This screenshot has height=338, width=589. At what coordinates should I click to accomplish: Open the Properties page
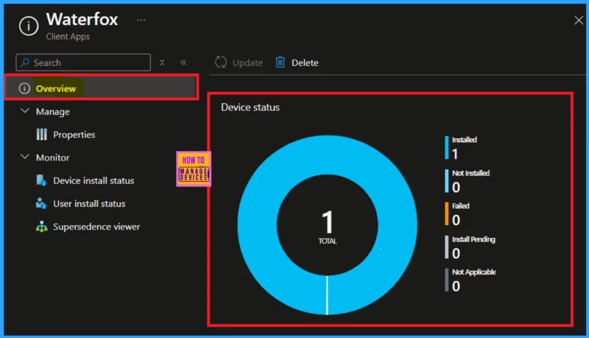(74, 134)
